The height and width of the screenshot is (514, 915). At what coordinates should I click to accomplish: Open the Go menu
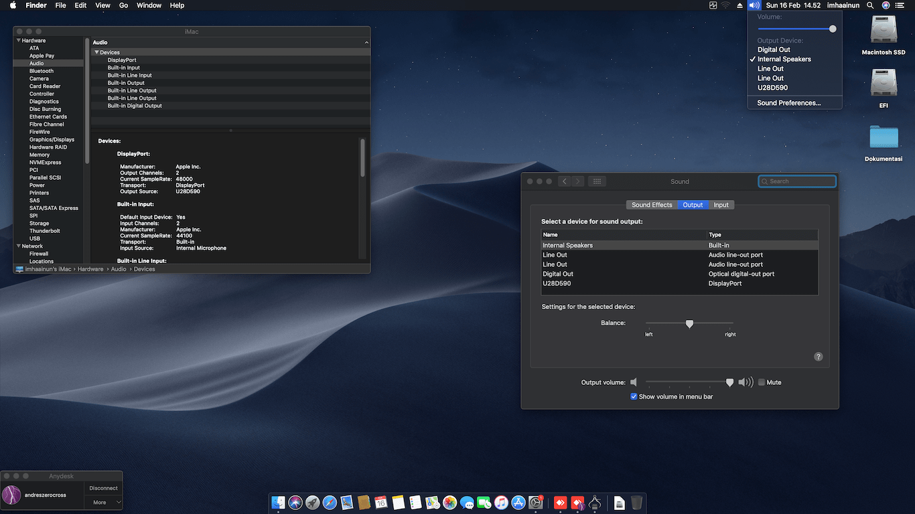pyautogui.click(x=123, y=5)
